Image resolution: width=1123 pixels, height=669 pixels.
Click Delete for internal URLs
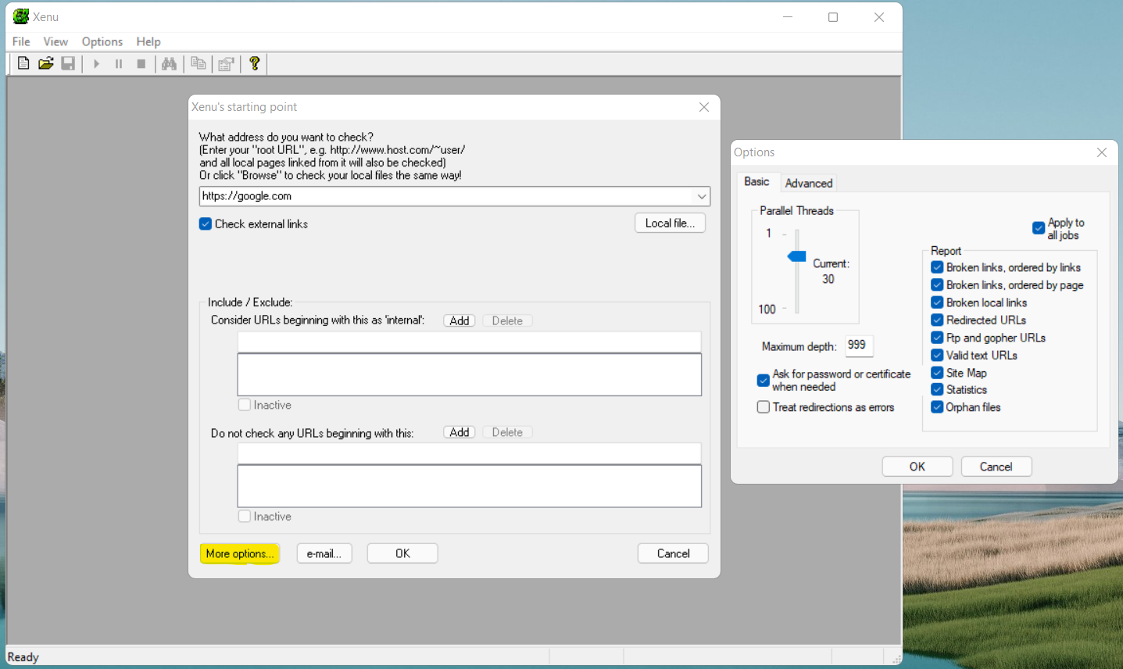(507, 320)
